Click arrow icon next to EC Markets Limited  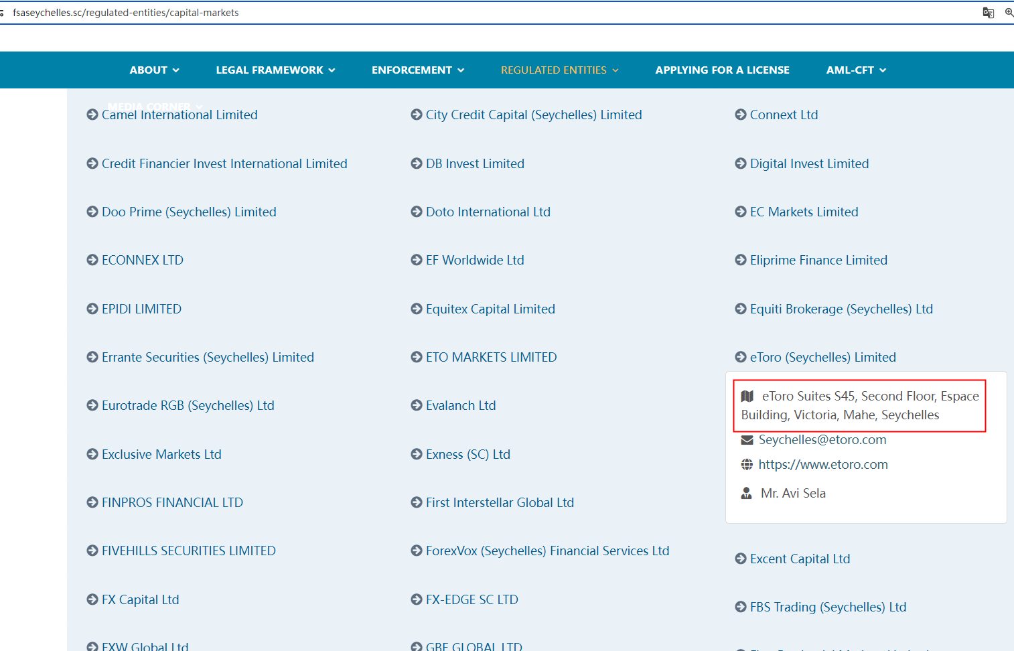[x=741, y=212]
